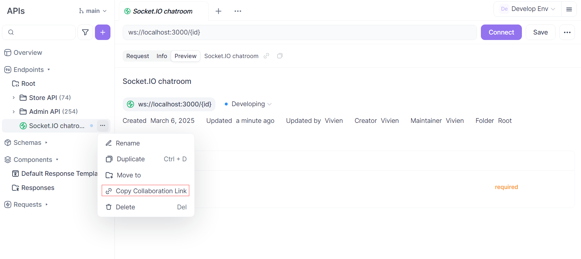The width and height of the screenshot is (581, 259).
Task: Click the Folder 'Root' value
Action: [x=505, y=121]
